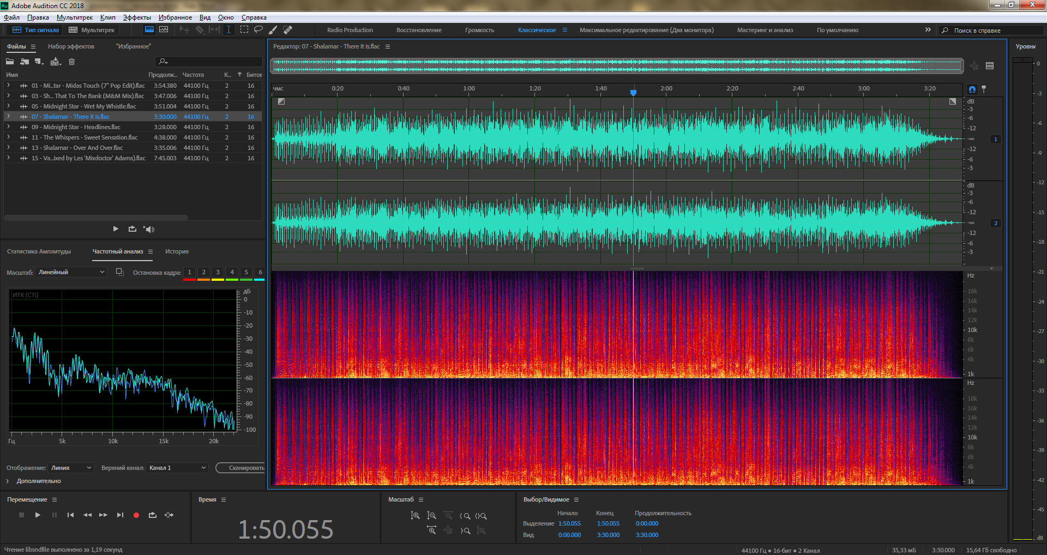The height and width of the screenshot is (555, 1047).
Task: Click the playhead pin icon
Action: pos(984,89)
